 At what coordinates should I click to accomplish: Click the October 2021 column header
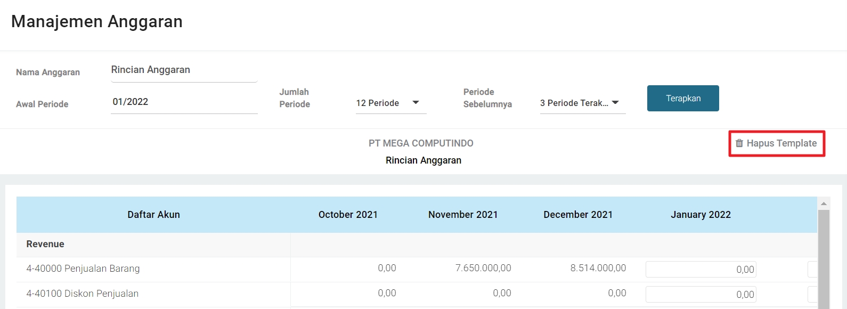tap(348, 215)
